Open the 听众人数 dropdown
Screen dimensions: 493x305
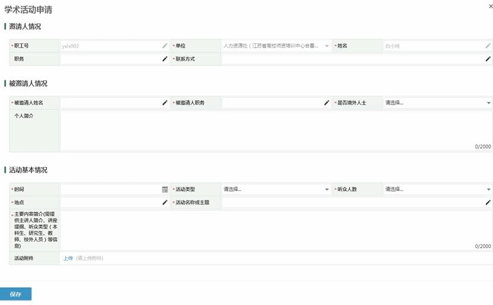pos(488,190)
